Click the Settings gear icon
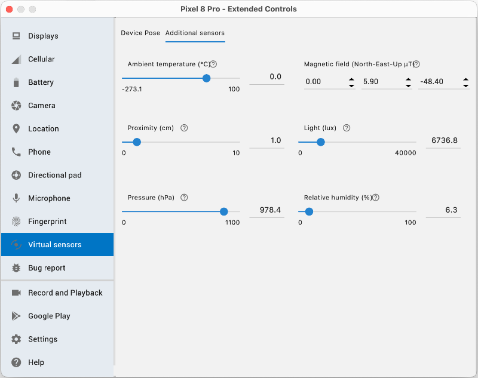The width and height of the screenshot is (478, 378). pos(16,339)
